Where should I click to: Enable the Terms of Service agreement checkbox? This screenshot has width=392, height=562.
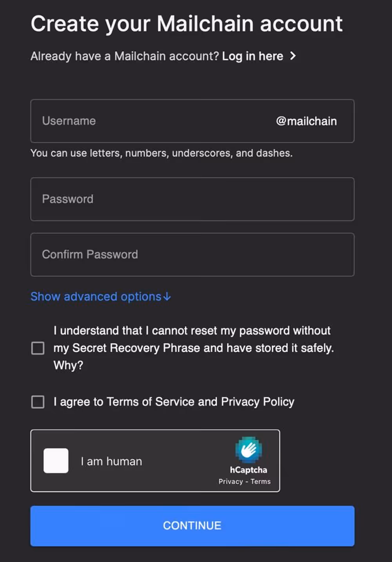pos(38,402)
